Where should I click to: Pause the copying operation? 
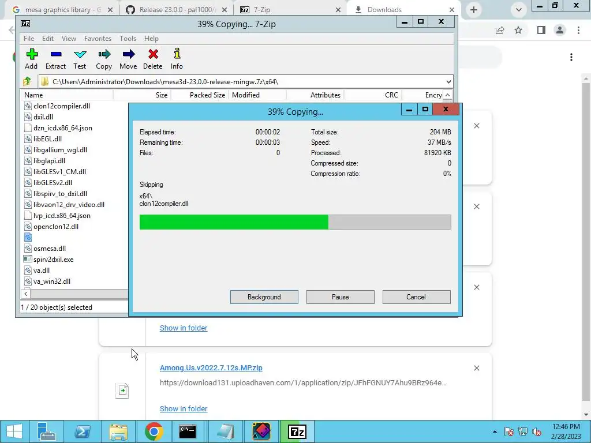[341, 297]
